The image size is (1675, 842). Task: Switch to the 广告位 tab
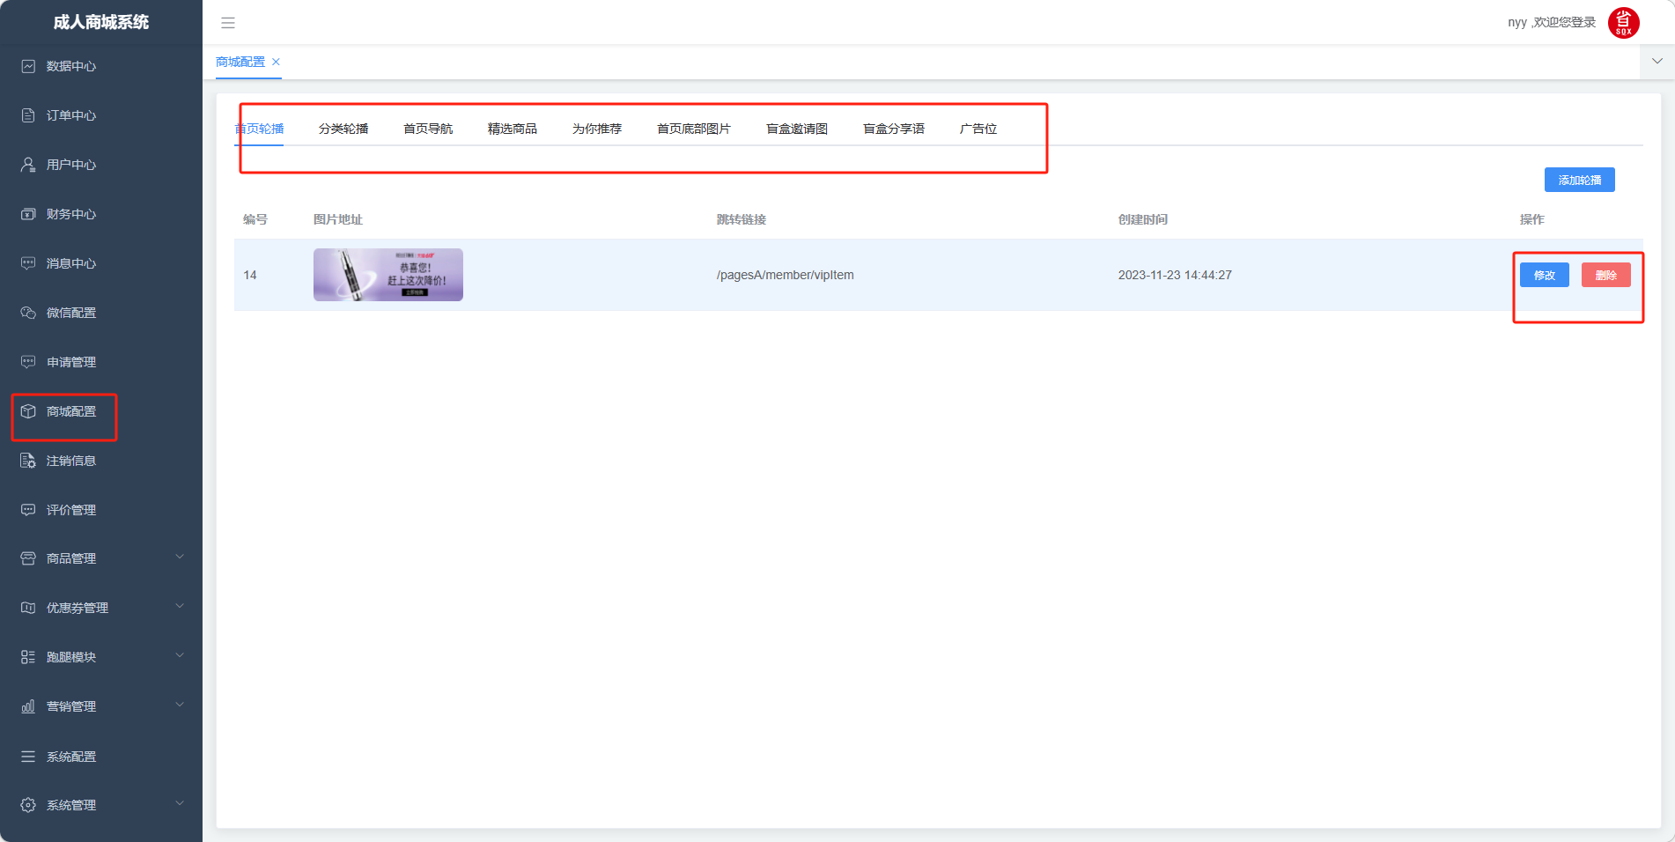pos(978,129)
